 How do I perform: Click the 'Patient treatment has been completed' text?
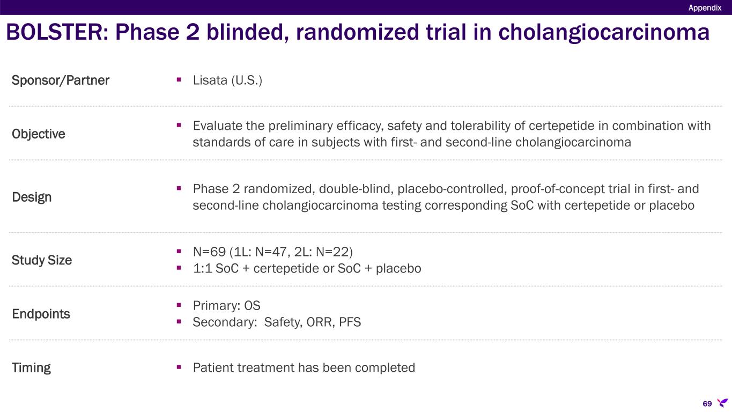coord(304,367)
